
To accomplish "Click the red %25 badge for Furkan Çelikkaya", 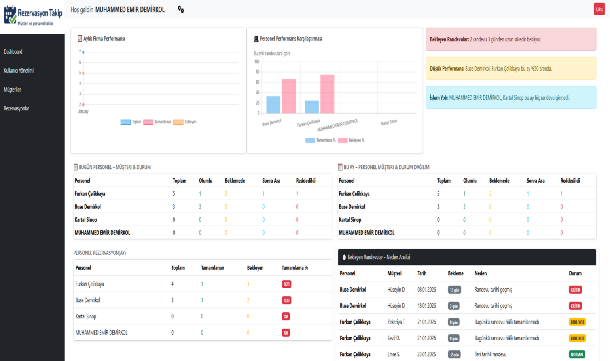I will 286,284.
